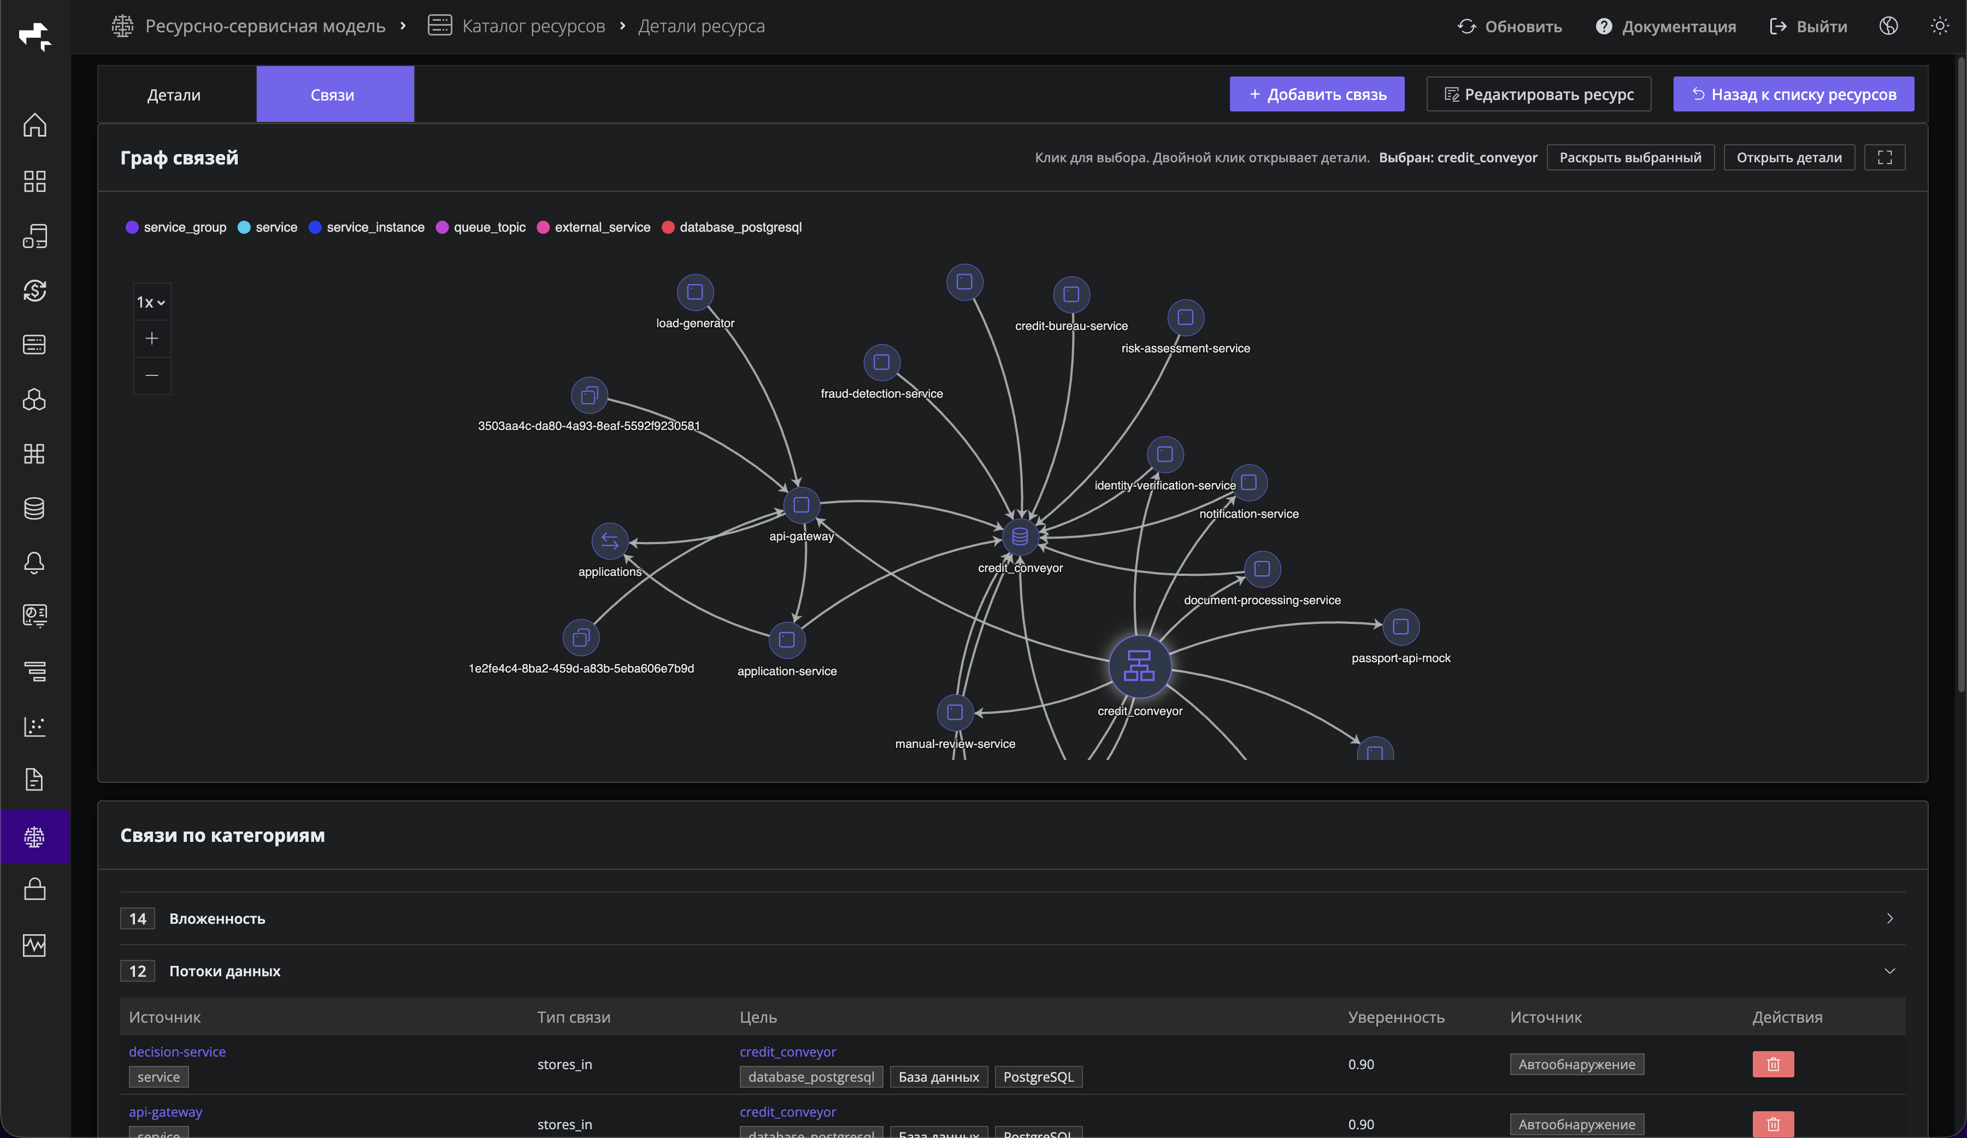Go to Каталог ресурсов breadcrumb
This screenshot has height=1138, width=1967.
pos(533,27)
